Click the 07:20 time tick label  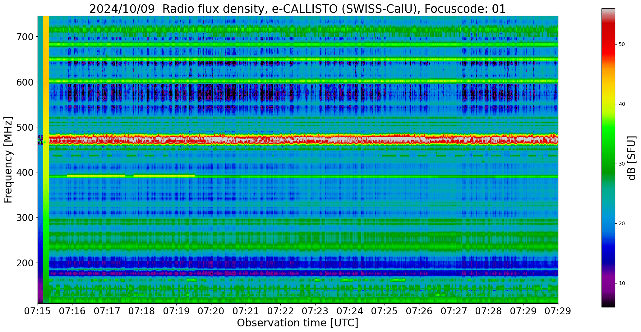[x=211, y=311]
